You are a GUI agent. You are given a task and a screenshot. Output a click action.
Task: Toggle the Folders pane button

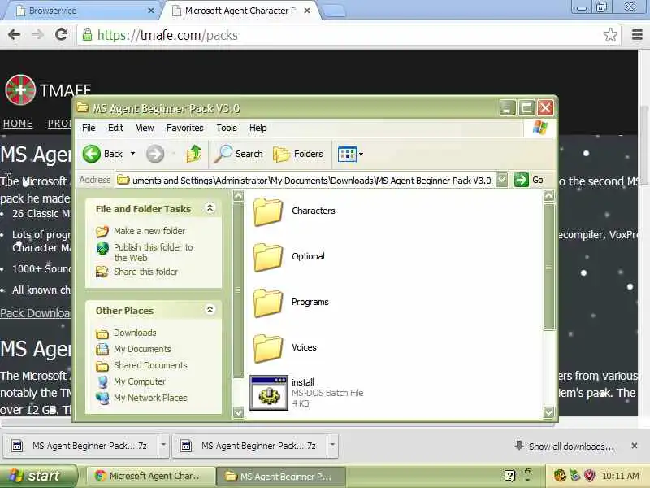click(298, 154)
